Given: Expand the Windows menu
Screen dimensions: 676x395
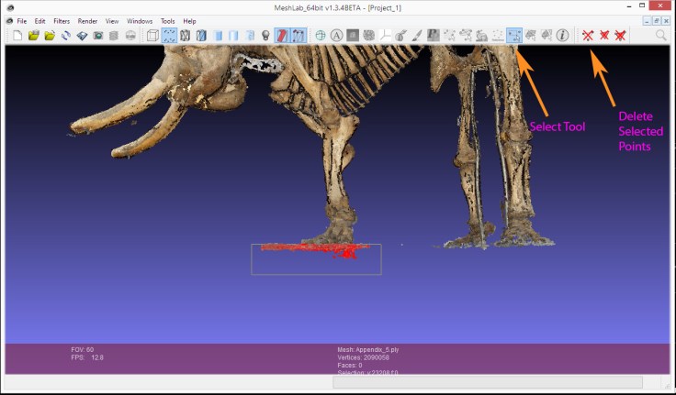Looking at the screenshot, I should [140, 21].
